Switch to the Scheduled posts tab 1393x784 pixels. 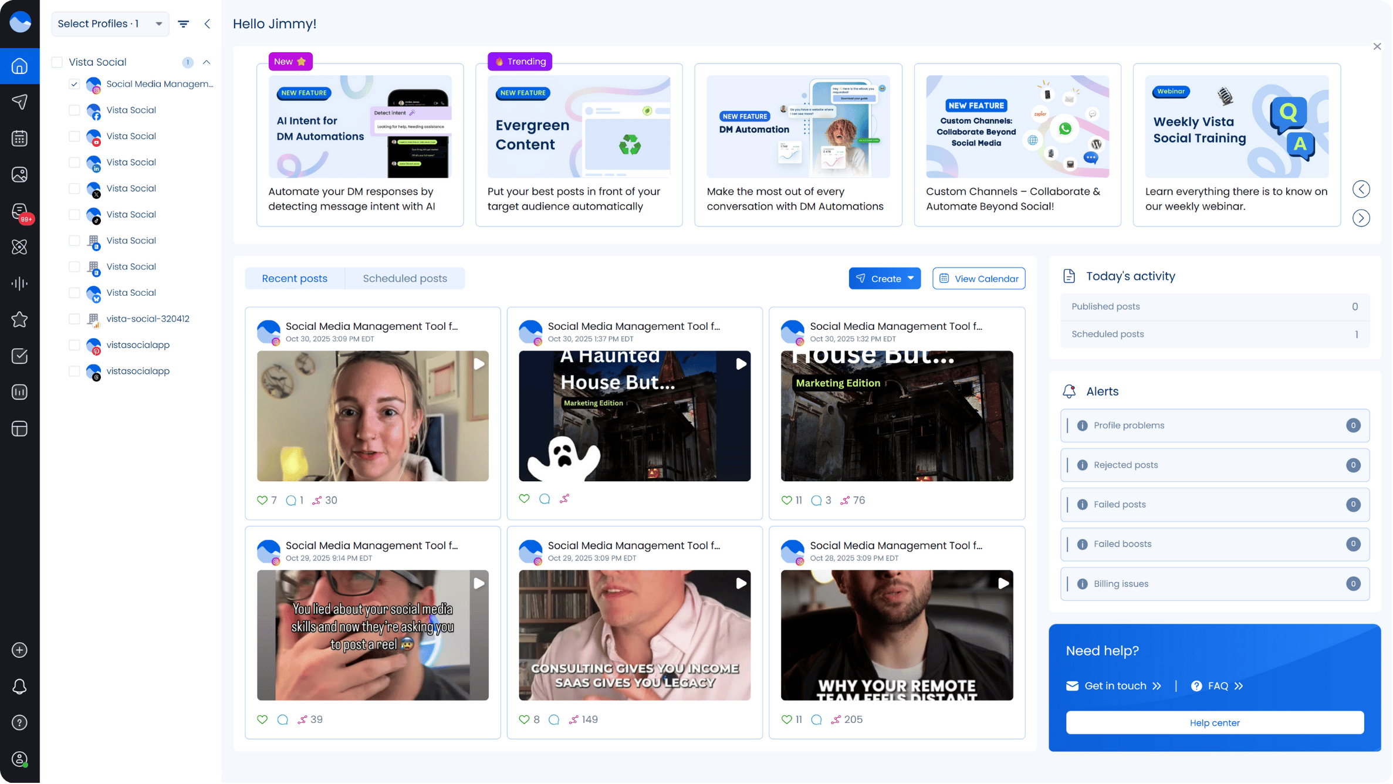(x=405, y=279)
